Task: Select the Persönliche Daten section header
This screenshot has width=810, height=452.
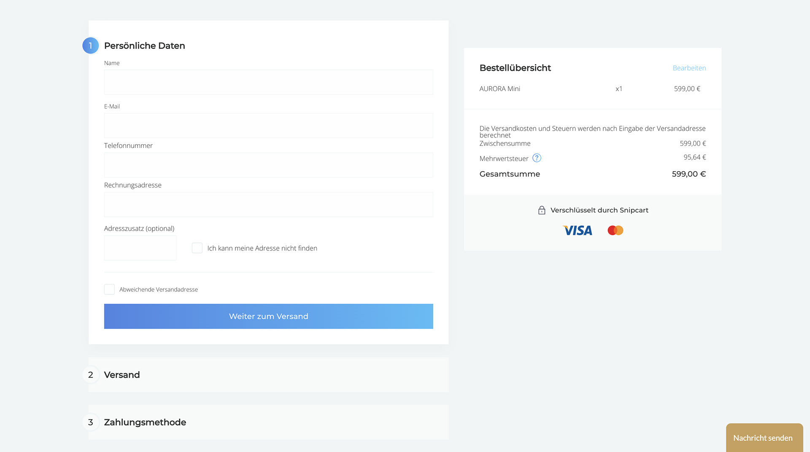Action: click(144, 46)
